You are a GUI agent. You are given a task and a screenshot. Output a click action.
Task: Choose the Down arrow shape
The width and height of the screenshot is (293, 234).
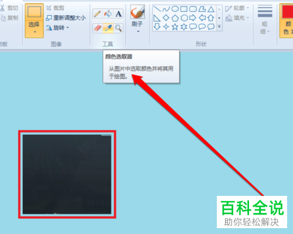[x=157, y=26]
